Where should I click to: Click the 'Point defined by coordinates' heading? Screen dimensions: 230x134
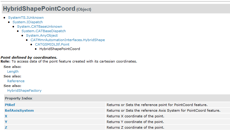pyautogui.click(x=29, y=57)
